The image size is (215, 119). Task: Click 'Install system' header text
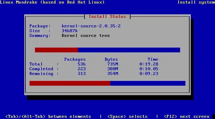coord(196,2)
